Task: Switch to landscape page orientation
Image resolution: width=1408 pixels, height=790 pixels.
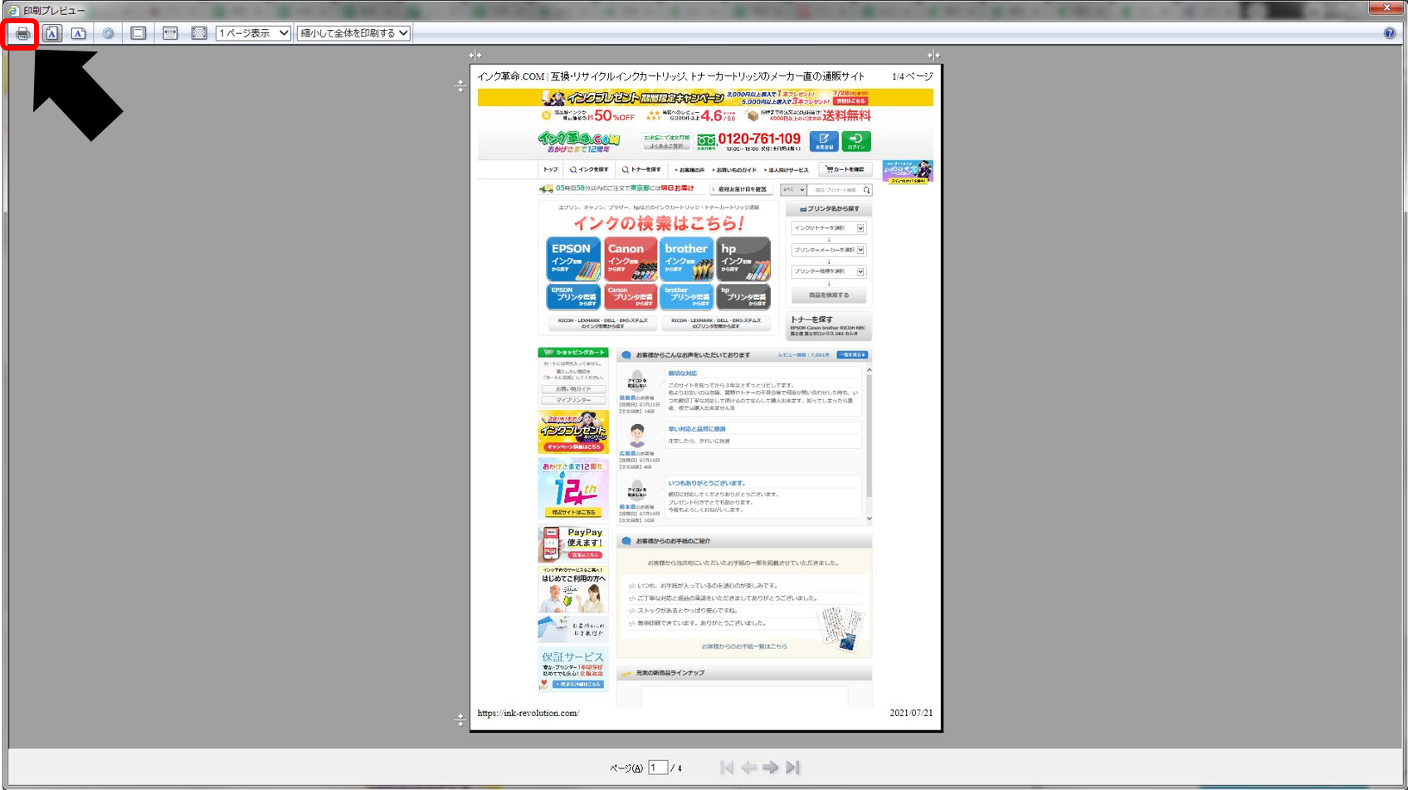Action: (78, 33)
